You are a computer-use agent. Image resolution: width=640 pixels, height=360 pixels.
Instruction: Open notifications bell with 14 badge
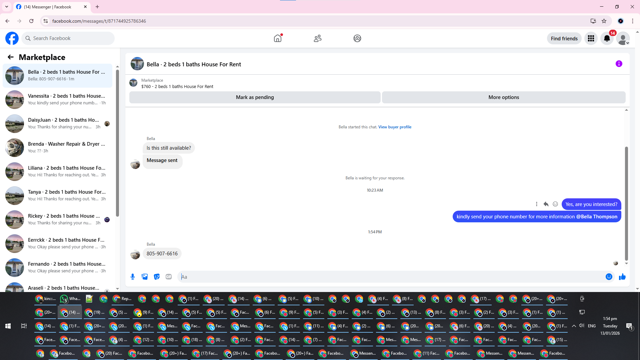coord(607,39)
